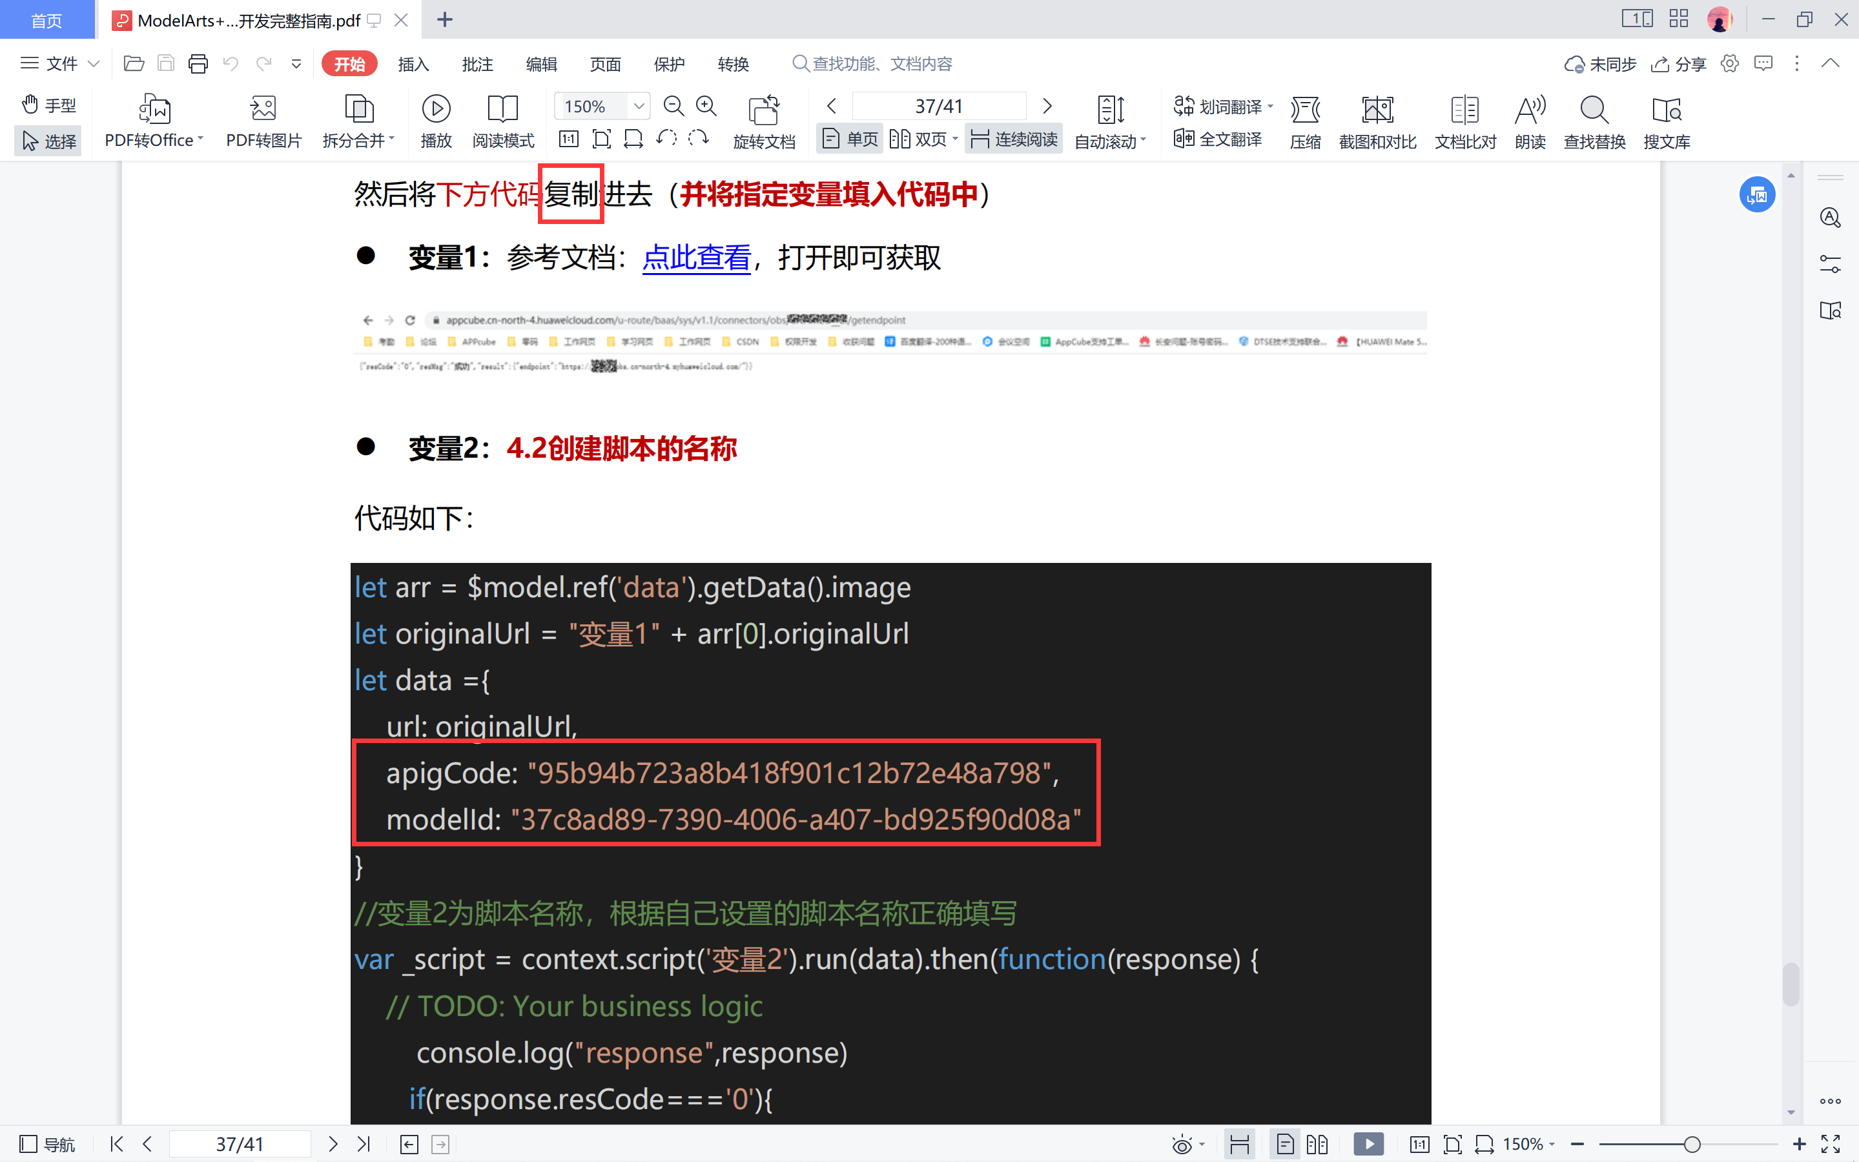Toggle 连续阅读 continuous reading mode
1859x1162 pixels.
(x=1014, y=139)
